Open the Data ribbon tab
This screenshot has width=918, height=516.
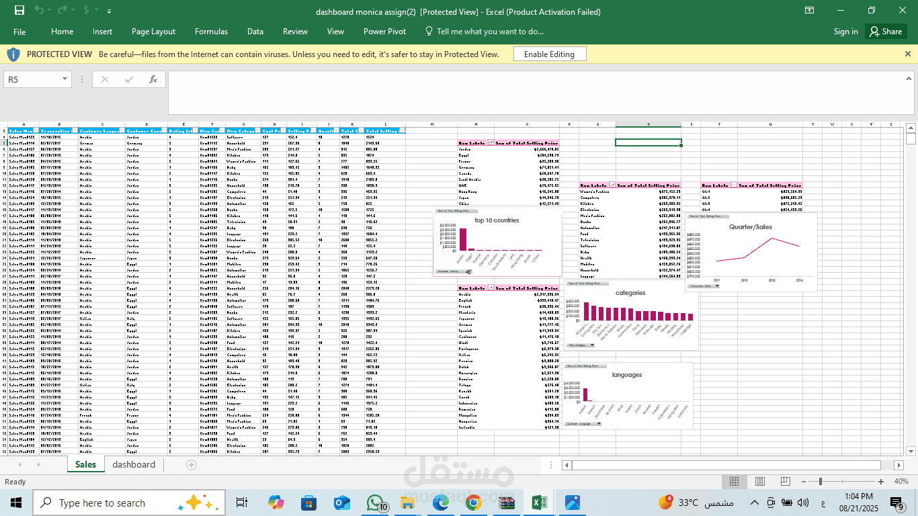tap(255, 31)
